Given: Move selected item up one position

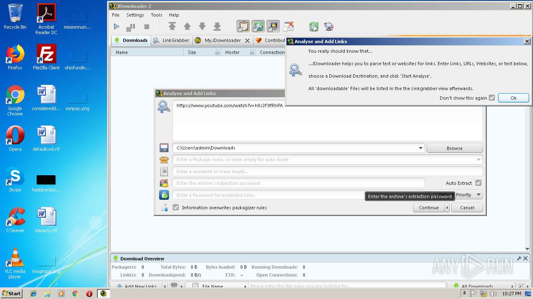Looking at the screenshot, I should click(187, 27).
